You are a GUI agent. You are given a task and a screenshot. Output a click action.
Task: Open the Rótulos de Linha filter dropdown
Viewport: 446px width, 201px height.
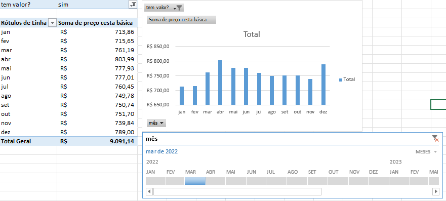[x=52, y=23]
